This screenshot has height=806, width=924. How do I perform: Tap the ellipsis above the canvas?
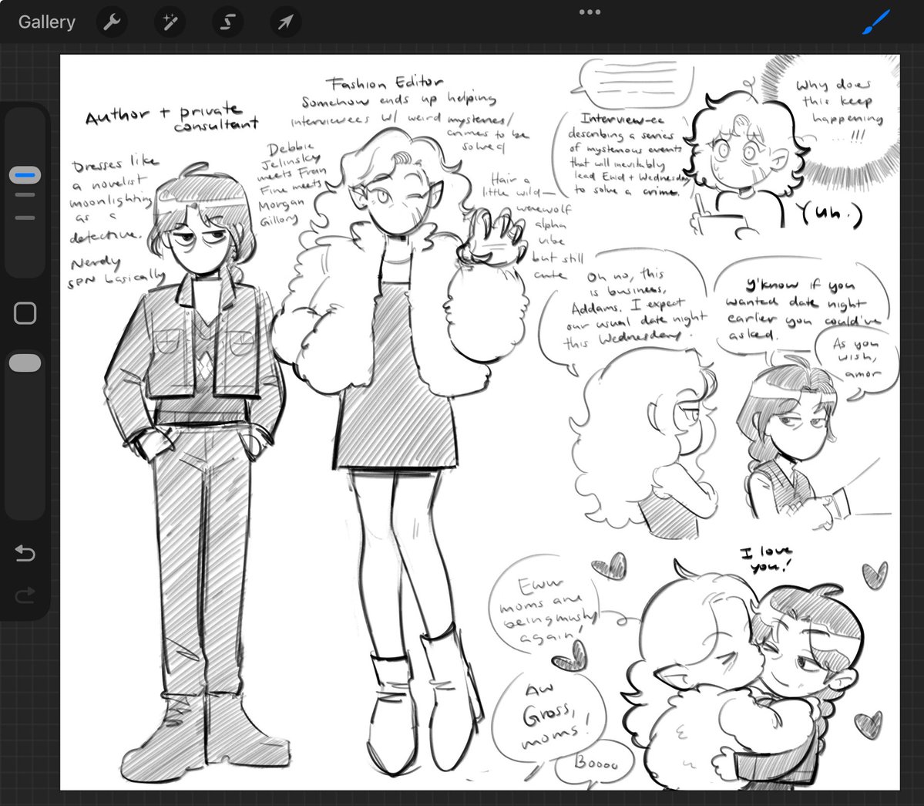[590, 12]
